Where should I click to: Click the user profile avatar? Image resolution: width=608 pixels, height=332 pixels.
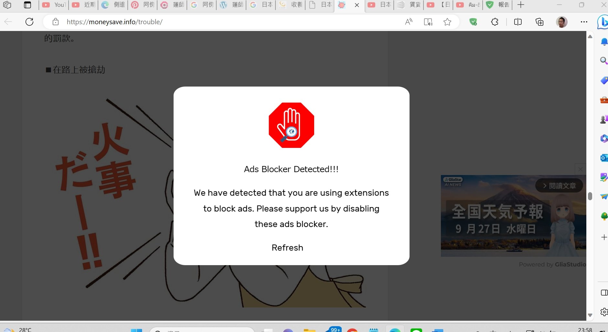pyautogui.click(x=562, y=22)
